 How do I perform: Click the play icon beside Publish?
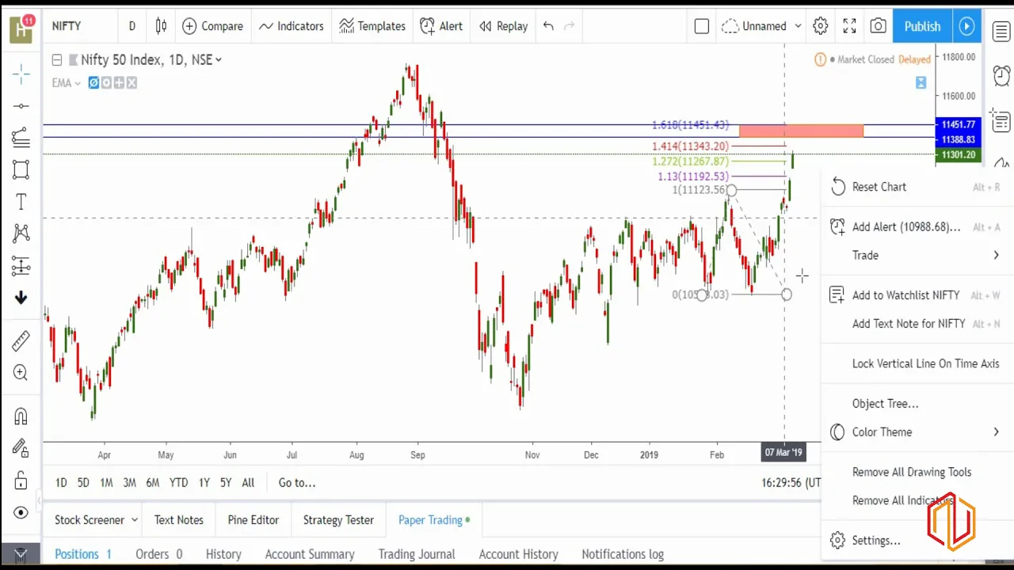[966, 26]
